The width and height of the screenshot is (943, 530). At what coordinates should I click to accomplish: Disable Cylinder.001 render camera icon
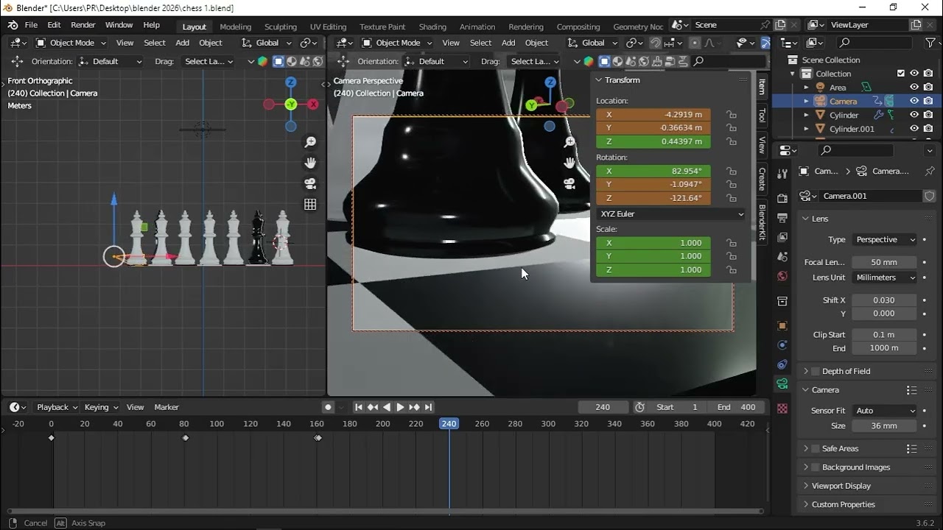[928, 129]
